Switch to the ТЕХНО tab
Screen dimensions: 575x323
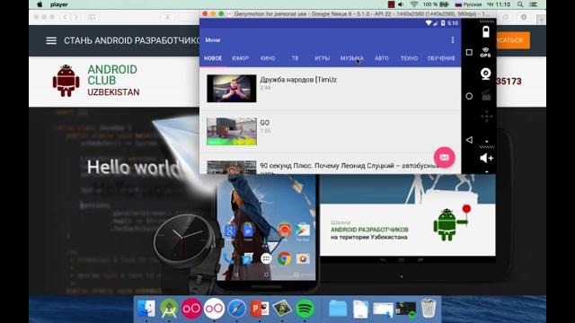(409, 58)
